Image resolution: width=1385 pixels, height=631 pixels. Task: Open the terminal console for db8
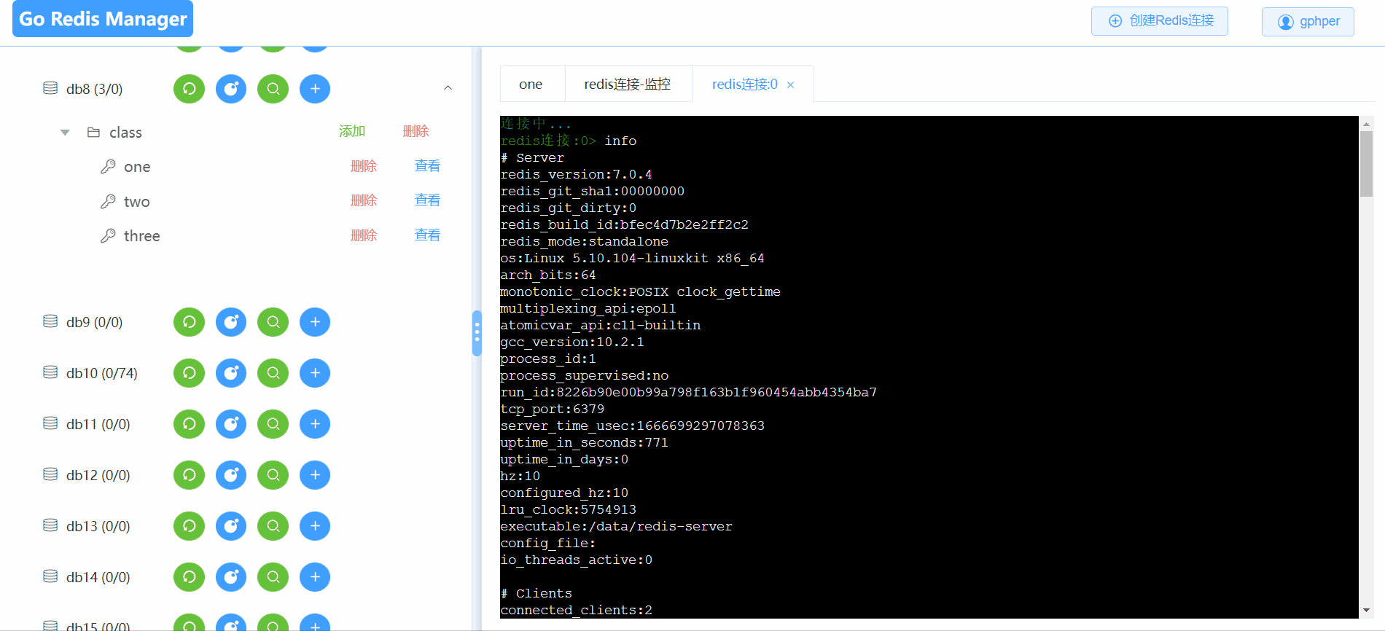pyautogui.click(x=231, y=89)
